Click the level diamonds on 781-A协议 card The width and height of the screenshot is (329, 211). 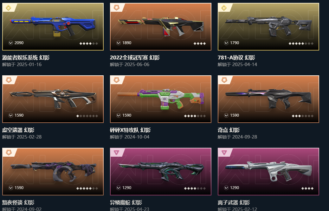[x=301, y=44]
